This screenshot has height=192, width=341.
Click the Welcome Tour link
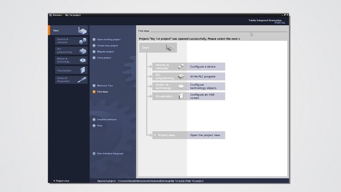105,86
